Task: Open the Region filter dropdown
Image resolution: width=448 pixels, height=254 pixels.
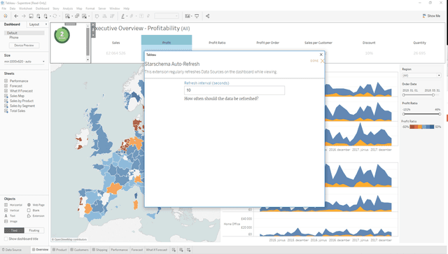Action: (x=421, y=76)
